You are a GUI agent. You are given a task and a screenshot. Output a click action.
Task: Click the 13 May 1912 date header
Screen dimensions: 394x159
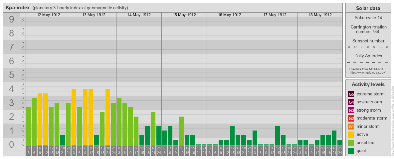[x=94, y=15]
